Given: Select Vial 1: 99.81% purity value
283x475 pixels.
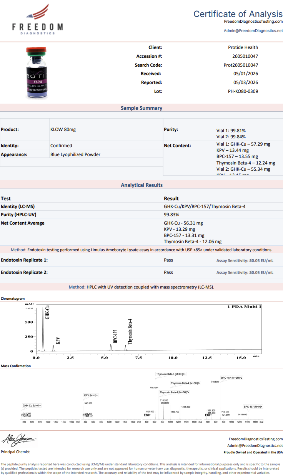Looking at the screenshot, I should 231,131.
